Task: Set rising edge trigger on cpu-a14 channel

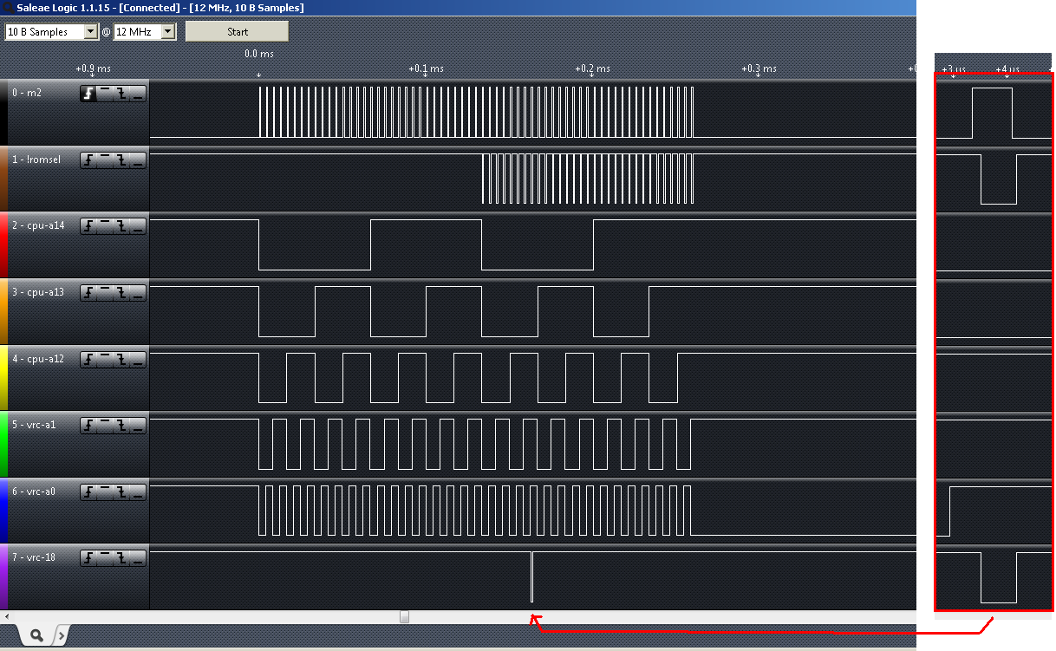Action: tap(88, 226)
